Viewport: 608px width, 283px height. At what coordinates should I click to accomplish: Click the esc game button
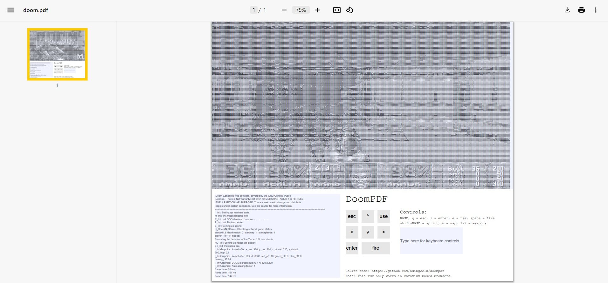(x=352, y=216)
